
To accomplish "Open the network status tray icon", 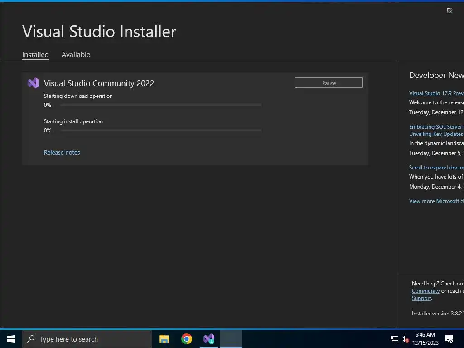I will [395, 339].
